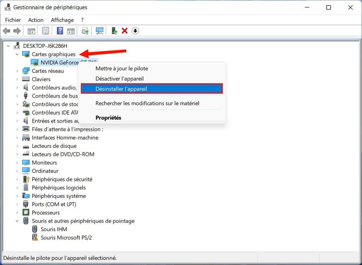Click the blue question mark Help toolbar icon

tap(60, 31)
